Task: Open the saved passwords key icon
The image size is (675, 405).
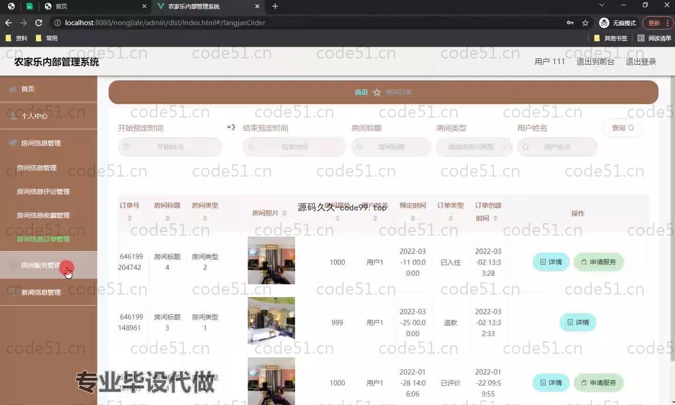Action: click(x=570, y=22)
